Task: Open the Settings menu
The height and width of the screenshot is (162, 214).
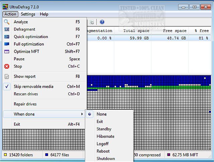Action: pyautogui.click(x=28, y=14)
